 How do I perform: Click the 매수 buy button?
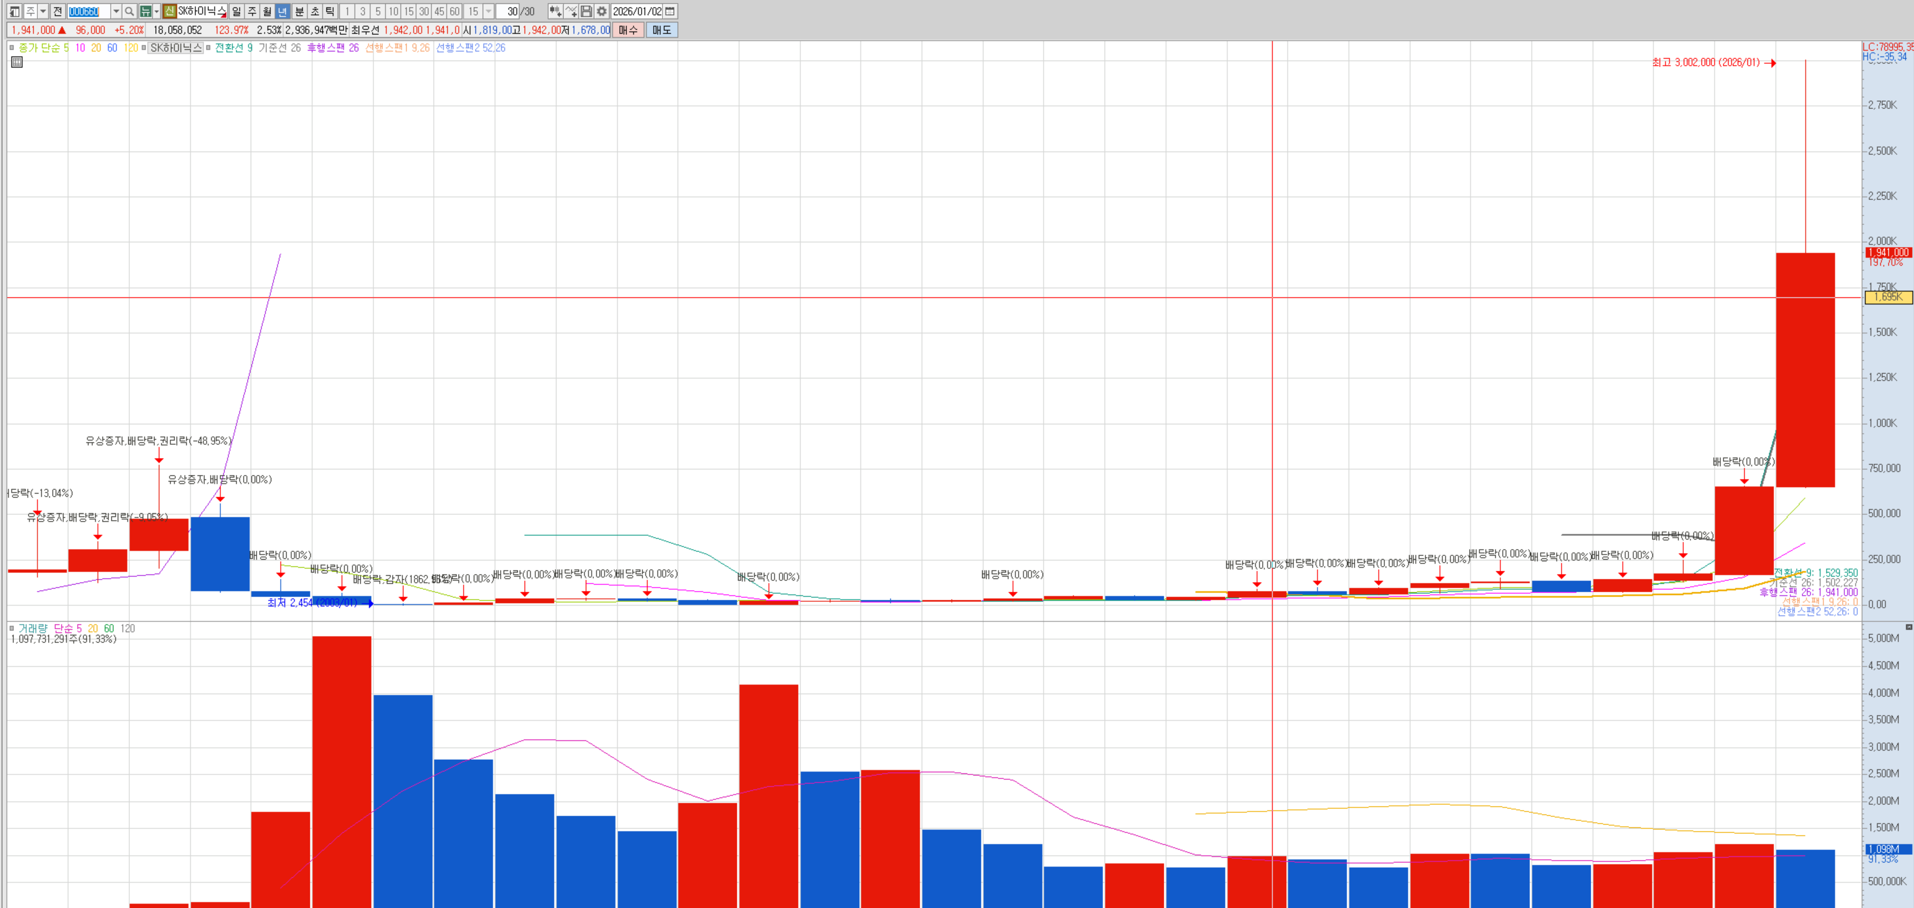(x=628, y=30)
